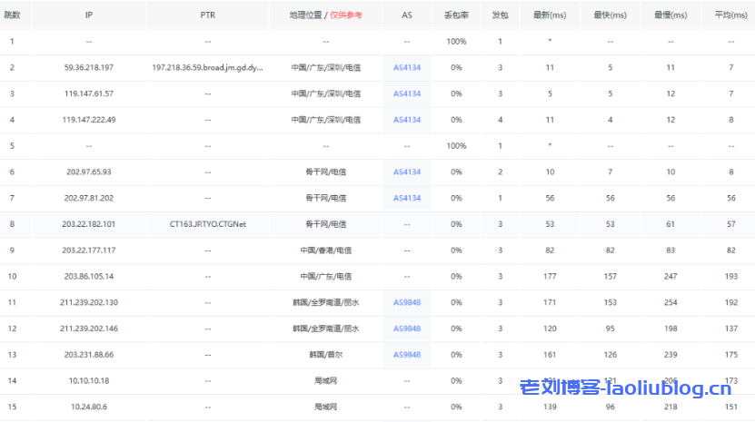Click the IP address 10.10.10.18
The height and width of the screenshot is (422, 755).
point(88,381)
